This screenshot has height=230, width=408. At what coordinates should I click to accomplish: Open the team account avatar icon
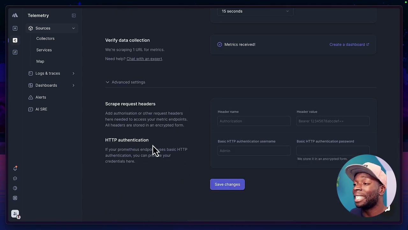[15, 214]
